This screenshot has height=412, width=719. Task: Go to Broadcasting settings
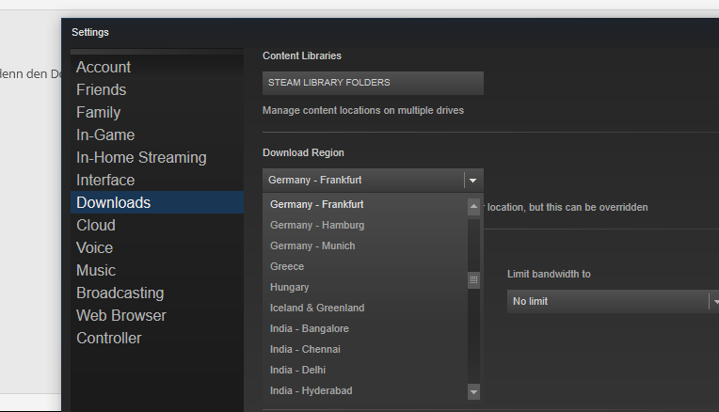click(x=157, y=293)
